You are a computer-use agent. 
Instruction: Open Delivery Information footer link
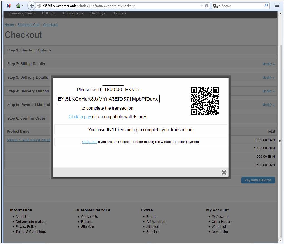pos(30,222)
